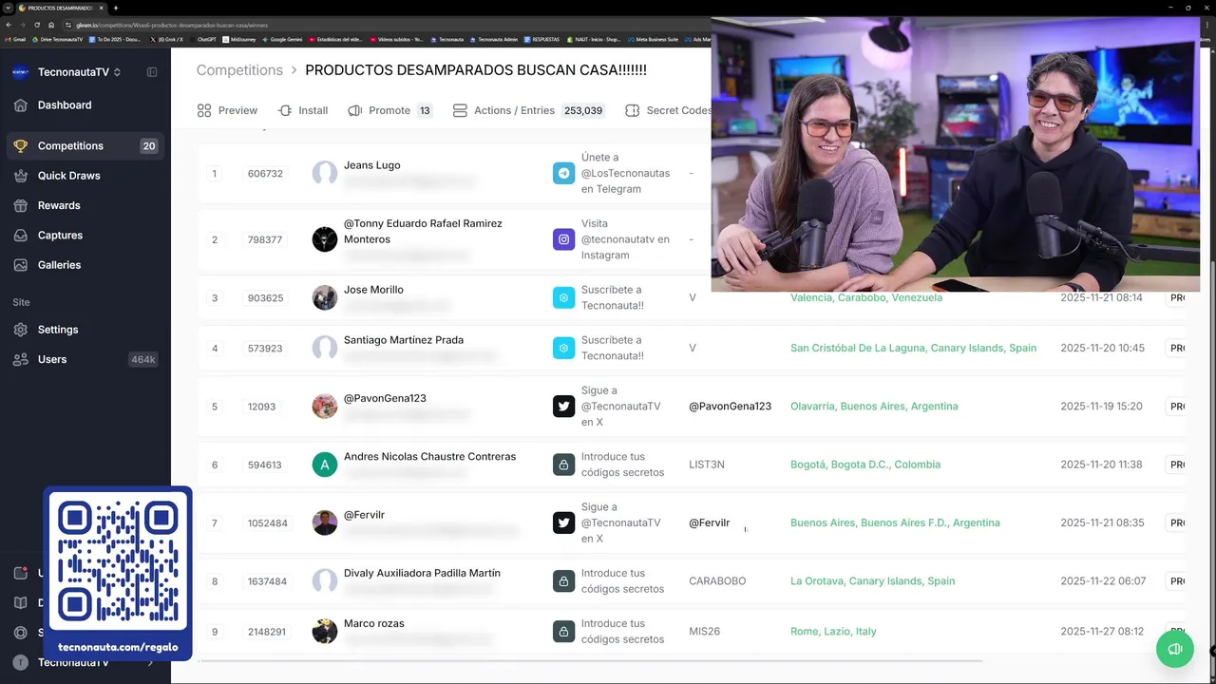Collapse the sidebar with panel toggle icon

click(x=152, y=72)
